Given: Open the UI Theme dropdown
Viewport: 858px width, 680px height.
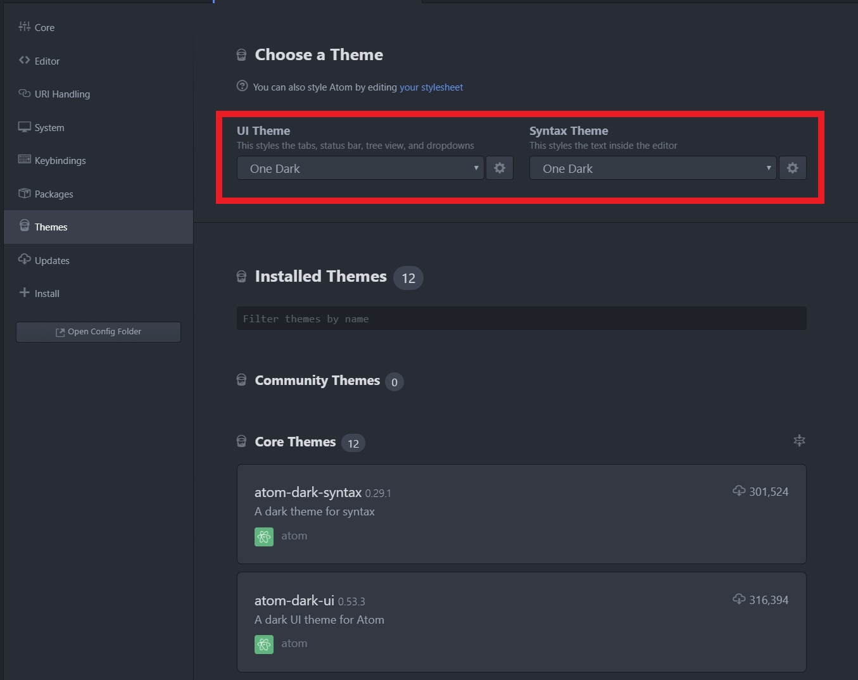Looking at the screenshot, I should [x=360, y=168].
